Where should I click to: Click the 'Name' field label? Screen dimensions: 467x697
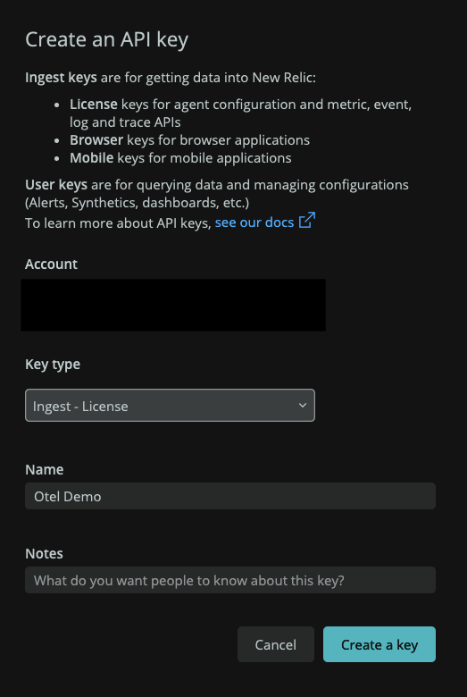[x=45, y=469]
